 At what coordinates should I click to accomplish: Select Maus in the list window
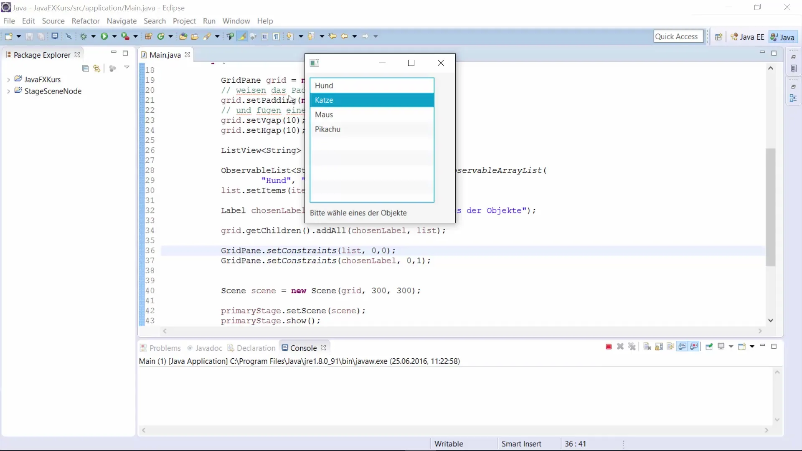coord(372,115)
